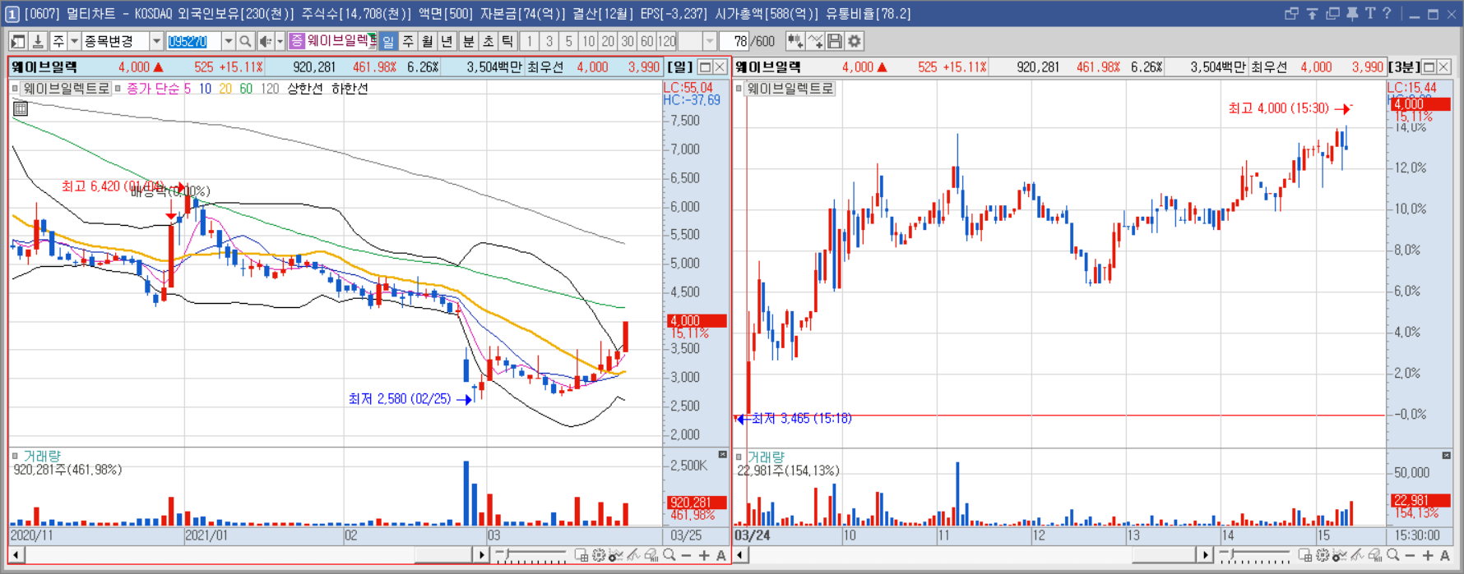Click the question mark help icon
Screen dimensions: 1464x574
tap(1388, 13)
